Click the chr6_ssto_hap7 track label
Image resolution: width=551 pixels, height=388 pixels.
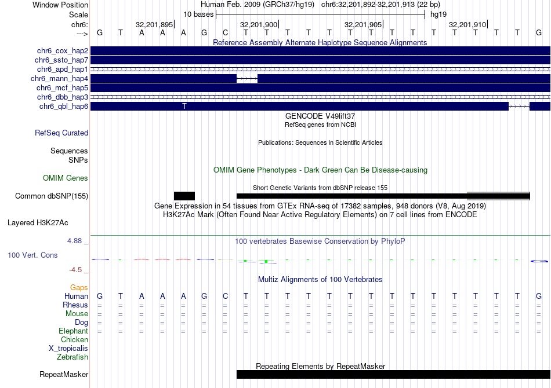click(x=61, y=60)
